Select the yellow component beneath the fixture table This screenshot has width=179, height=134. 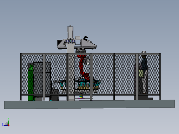coord(81,97)
